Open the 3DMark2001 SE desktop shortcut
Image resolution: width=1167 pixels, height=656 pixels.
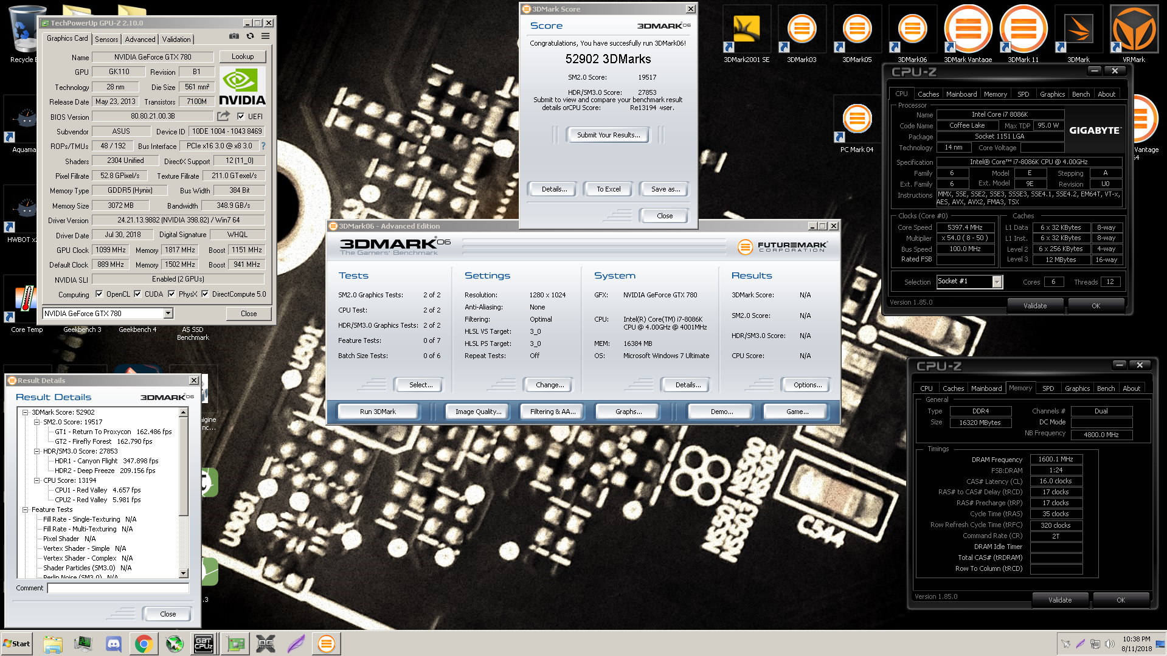tap(746, 34)
